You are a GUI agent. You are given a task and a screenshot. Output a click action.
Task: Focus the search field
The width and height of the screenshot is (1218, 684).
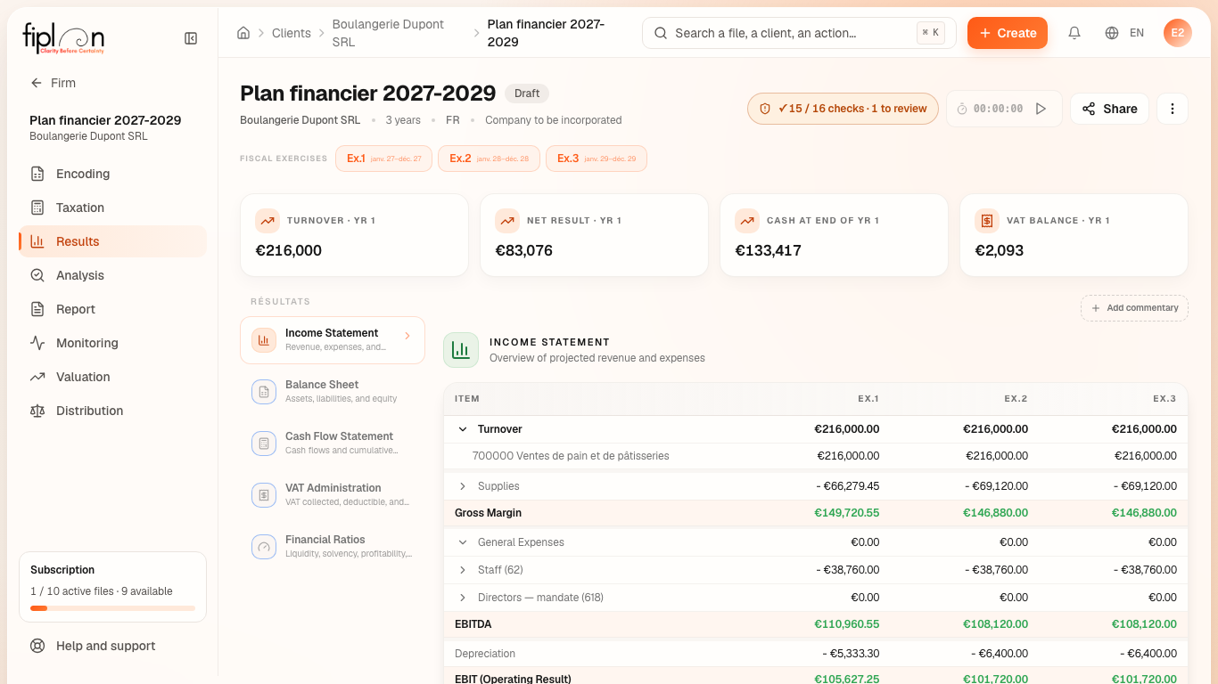[799, 33]
